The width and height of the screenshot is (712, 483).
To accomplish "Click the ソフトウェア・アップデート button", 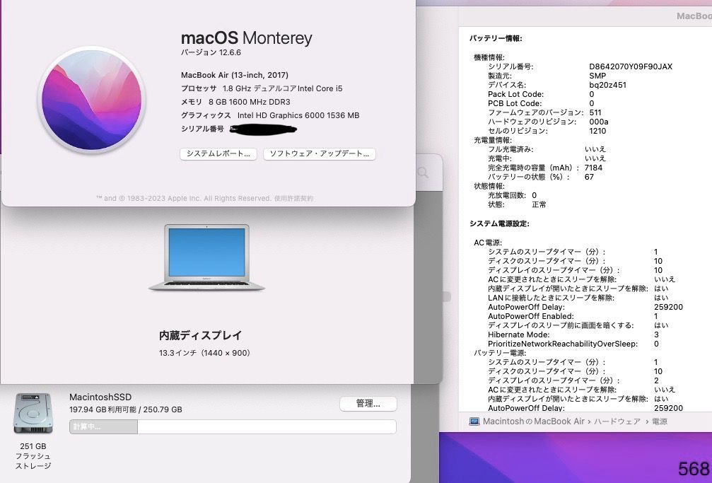I will 319,154.
